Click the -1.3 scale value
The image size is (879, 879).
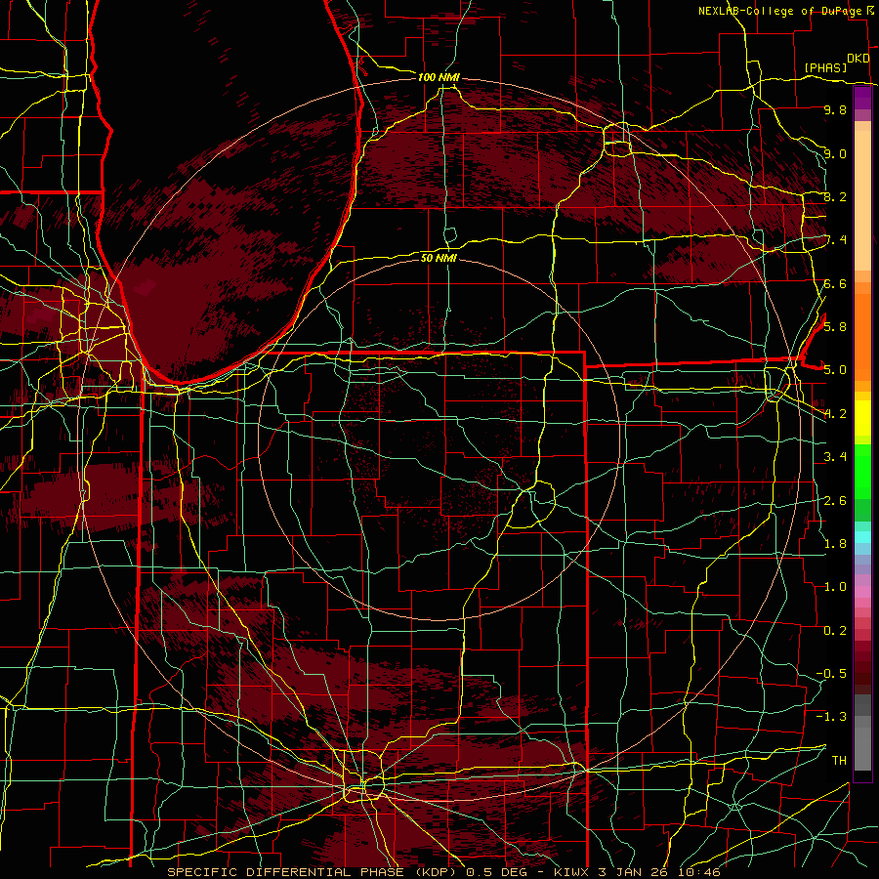pos(831,717)
